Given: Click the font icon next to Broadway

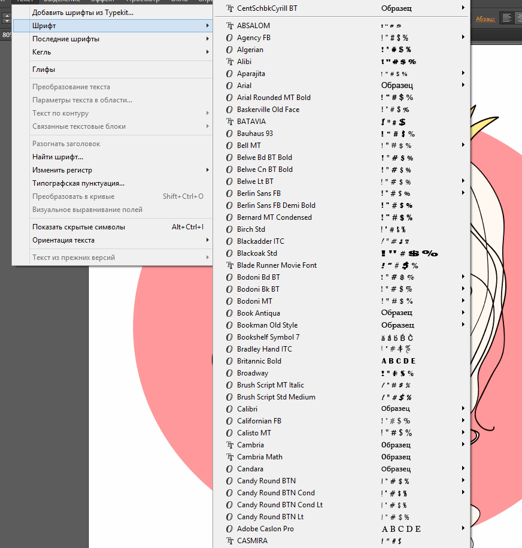Looking at the screenshot, I should [x=229, y=373].
